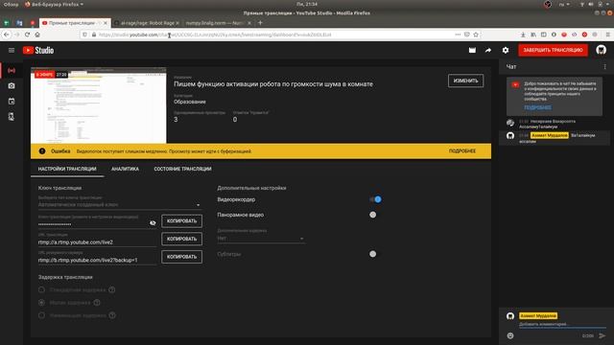This screenshot has width=614, height=345.
Task: Open the Firefox hamburger menu
Action: pos(607,34)
